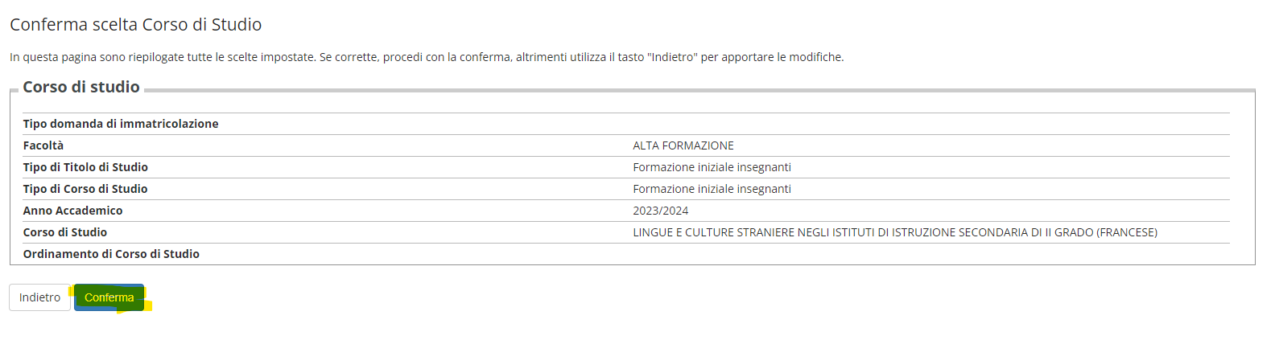Click the Tipo domanda di immatricolazione label
The height and width of the screenshot is (340, 1275).
(x=121, y=124)
